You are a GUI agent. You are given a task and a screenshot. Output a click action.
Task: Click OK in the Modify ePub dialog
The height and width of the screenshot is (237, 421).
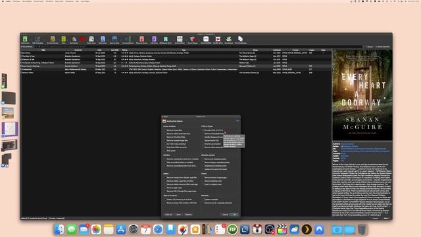pyautogui.click(x=234, y=215)
